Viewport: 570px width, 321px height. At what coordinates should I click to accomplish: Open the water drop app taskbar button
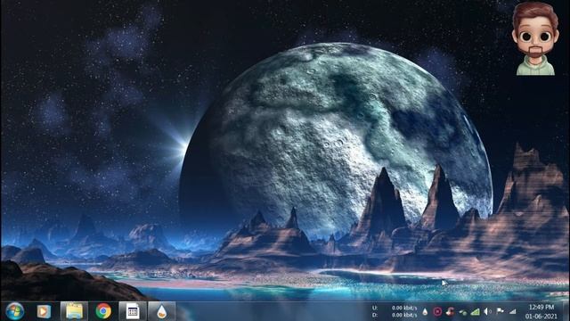point(162,311)
